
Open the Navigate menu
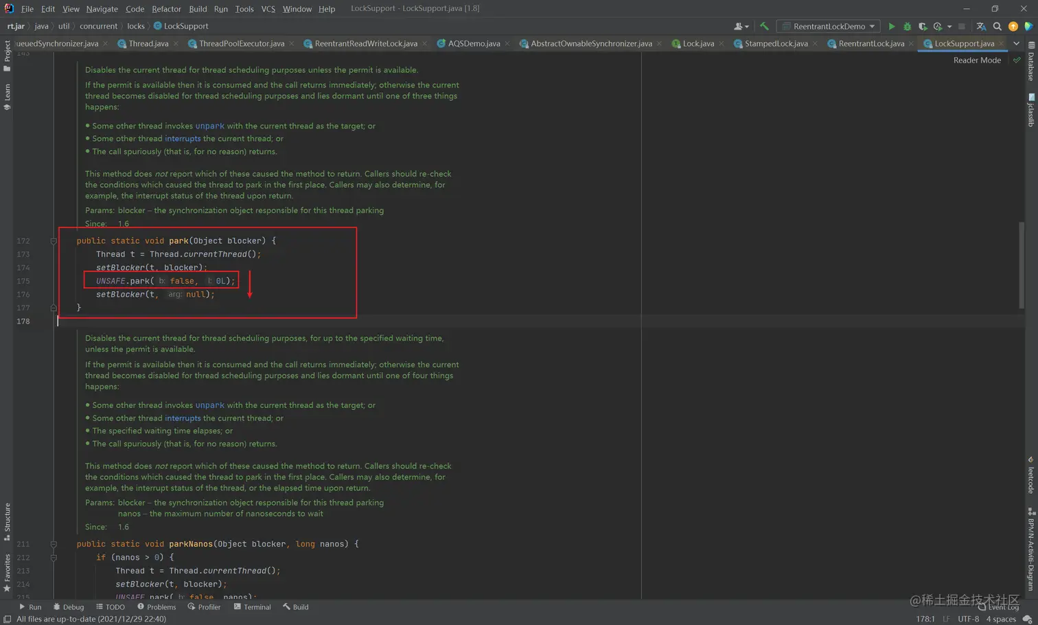coord(102,8)
